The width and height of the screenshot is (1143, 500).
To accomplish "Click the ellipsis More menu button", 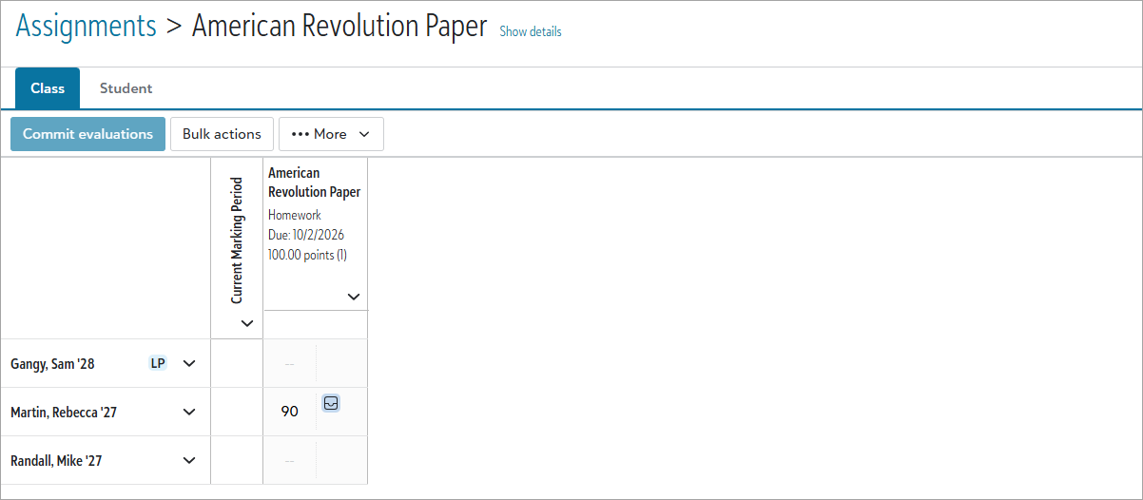I will click(x=331, y=134).
